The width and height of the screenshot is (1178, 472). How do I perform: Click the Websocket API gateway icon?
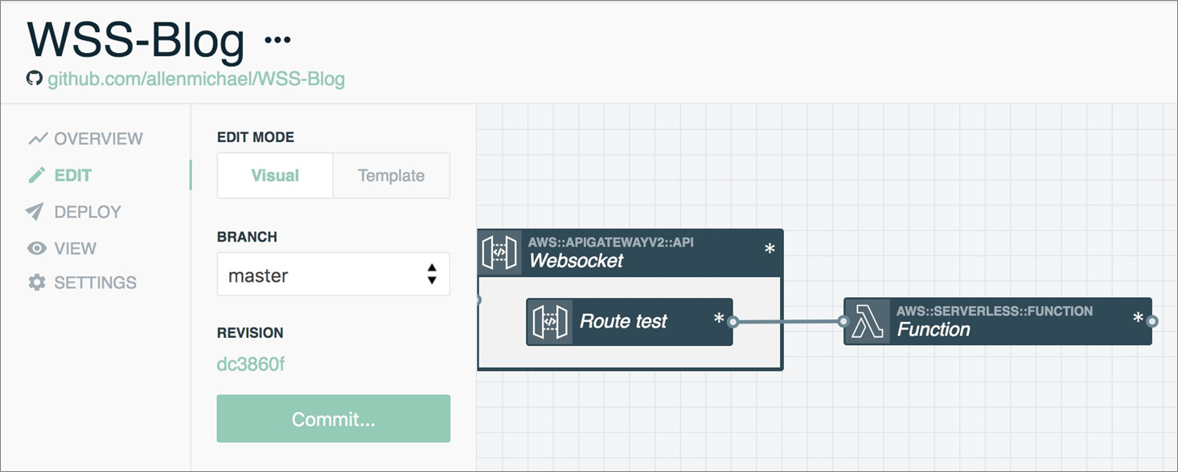pyautogui.click(x=499, y=252)
